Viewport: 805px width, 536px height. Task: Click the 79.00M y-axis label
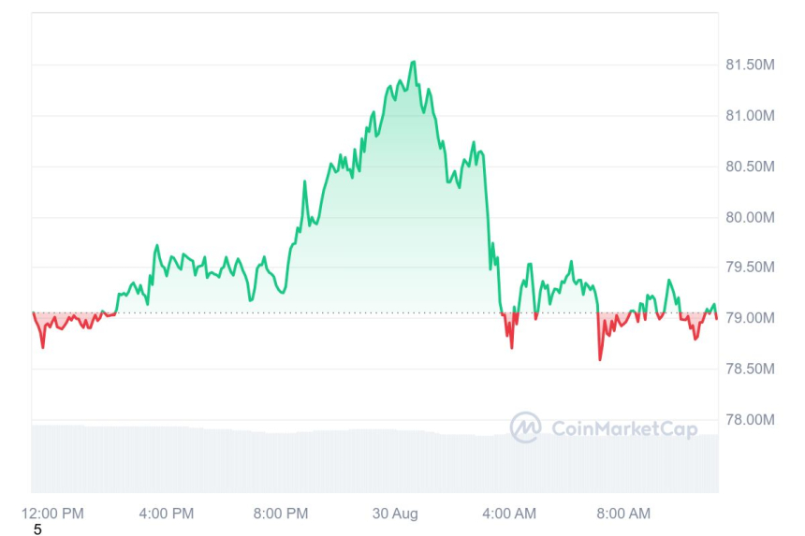pos(750,318)
